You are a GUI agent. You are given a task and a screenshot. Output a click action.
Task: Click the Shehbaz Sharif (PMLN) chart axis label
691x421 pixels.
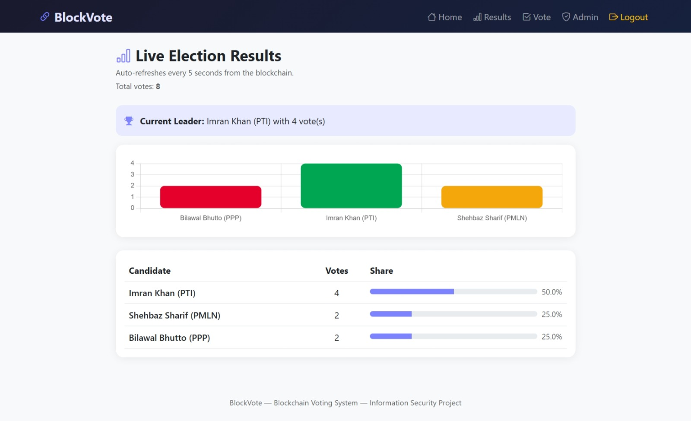point(492,218)
